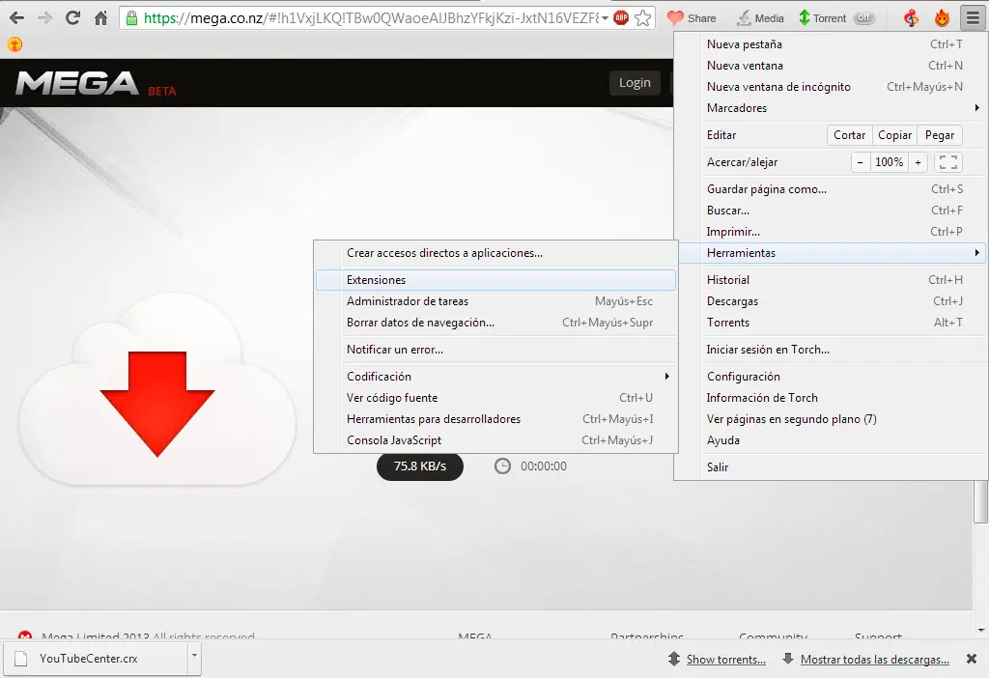
Task: Select Crear accesos directos a aplicaciones...
Action: click(x=495, y=253)
